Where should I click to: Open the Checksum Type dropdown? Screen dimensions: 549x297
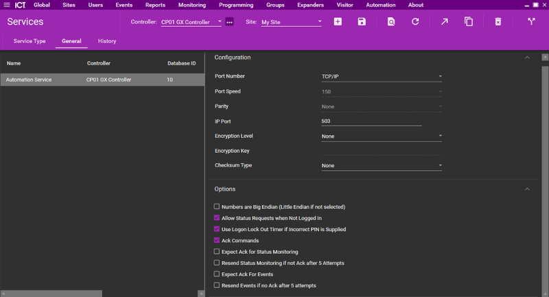pyautogui.click(x=382, y=166)
